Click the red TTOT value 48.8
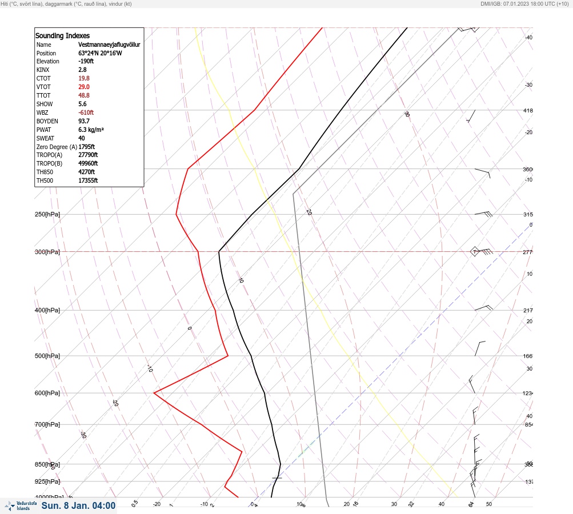This screenshot has width=573, height=514. click(84, 95)
